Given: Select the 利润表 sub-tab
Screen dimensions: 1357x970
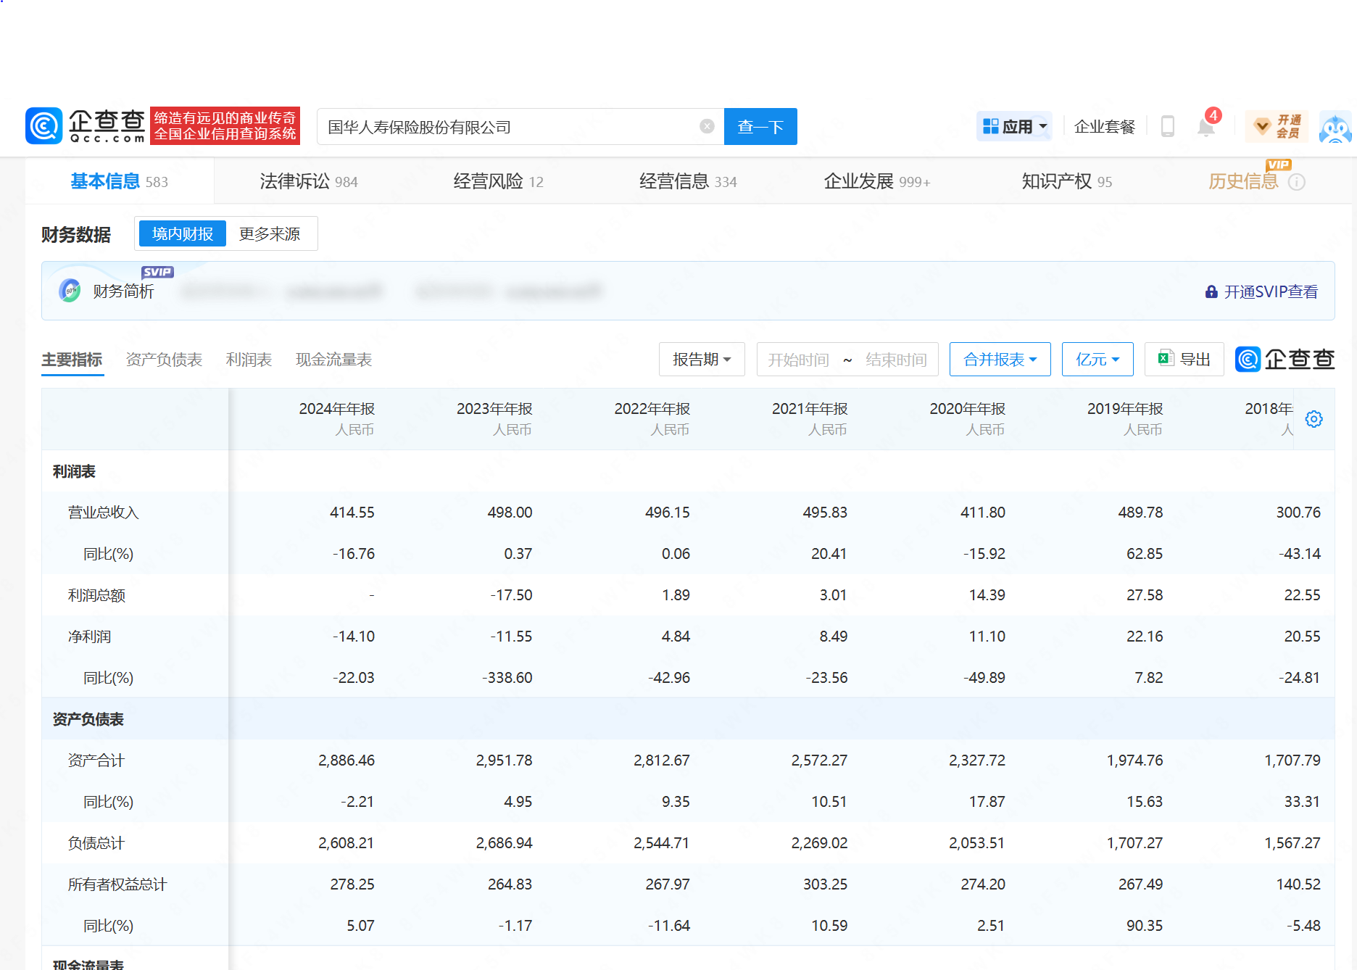Looking at the screenshot, I should point(249,360).
